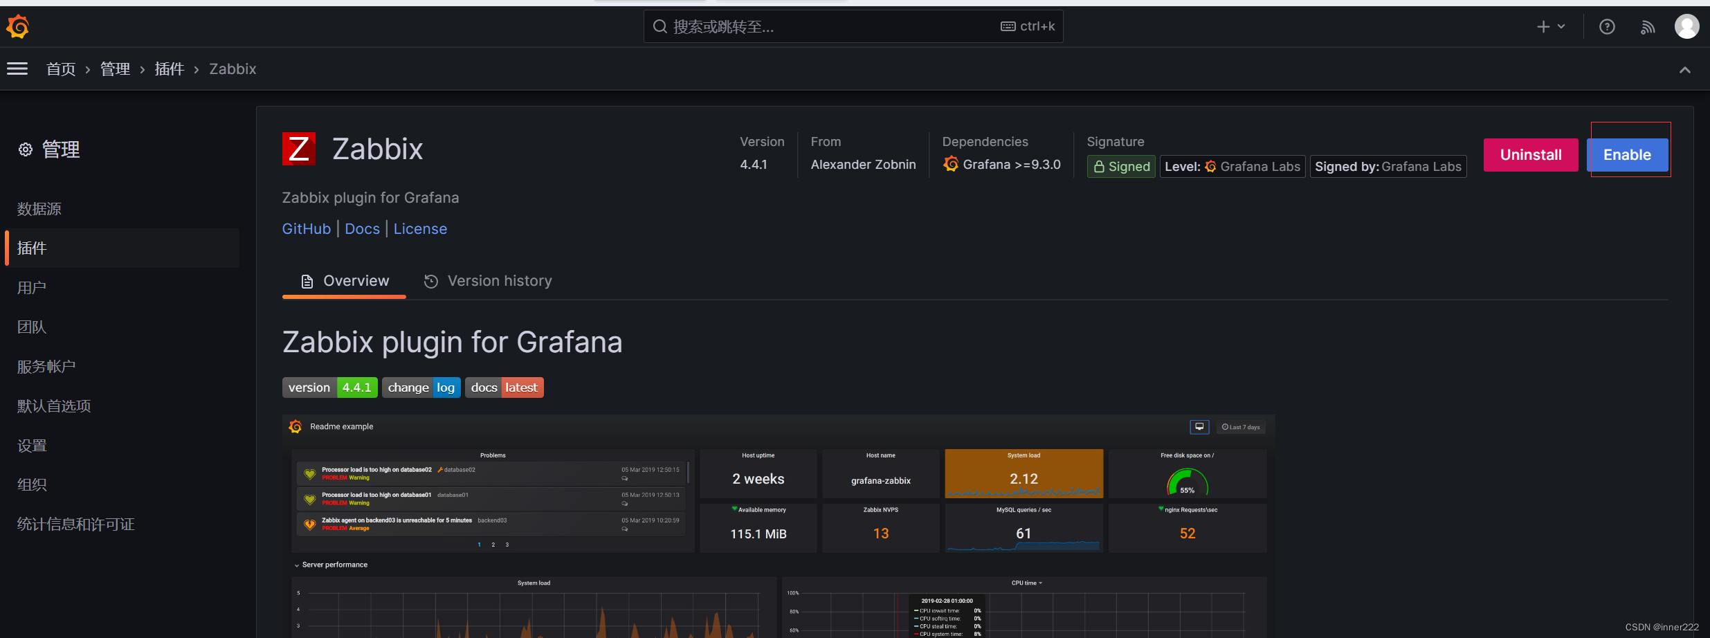Expand the plus add-new dropdown
The width and height of the screenshot is (1710, 638).
point(1550,27)
